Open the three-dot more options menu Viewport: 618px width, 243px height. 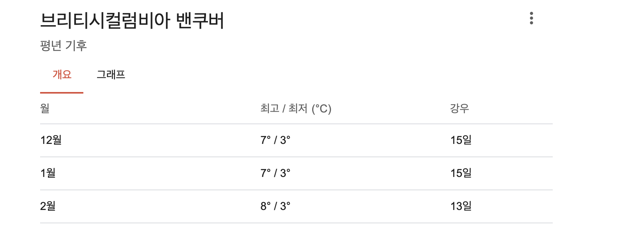pos(532,18)
